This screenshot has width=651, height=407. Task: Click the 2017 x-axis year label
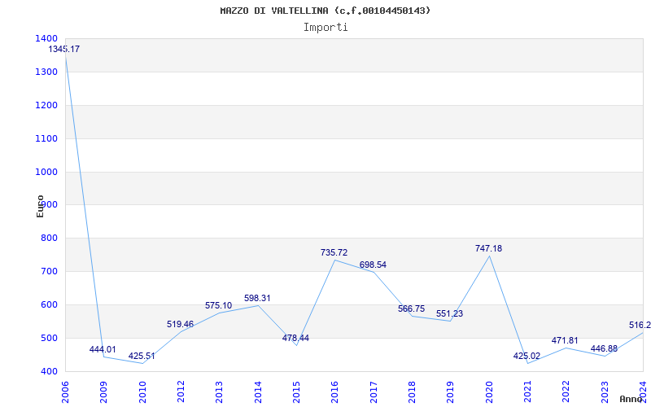pyautogui.click(x=374, y=392)
